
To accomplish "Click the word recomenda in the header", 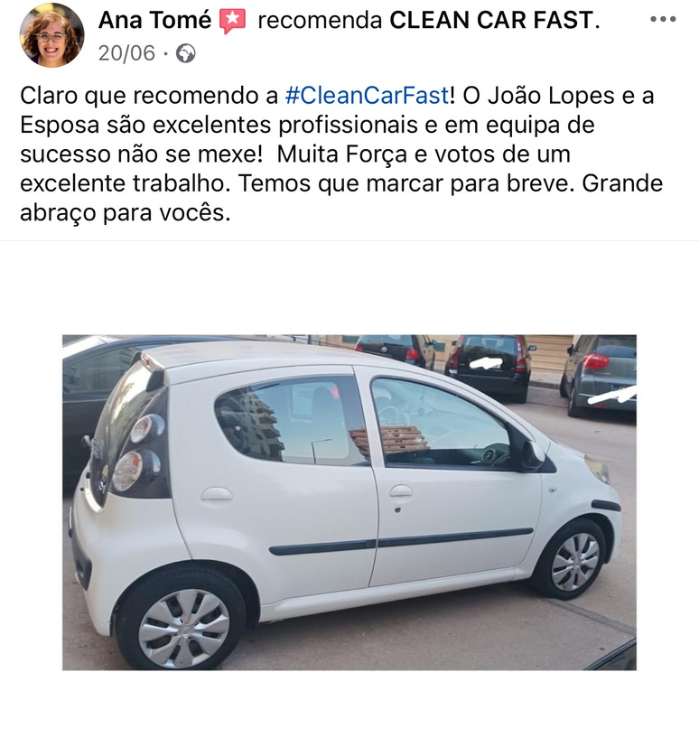I will coord(320,20).
